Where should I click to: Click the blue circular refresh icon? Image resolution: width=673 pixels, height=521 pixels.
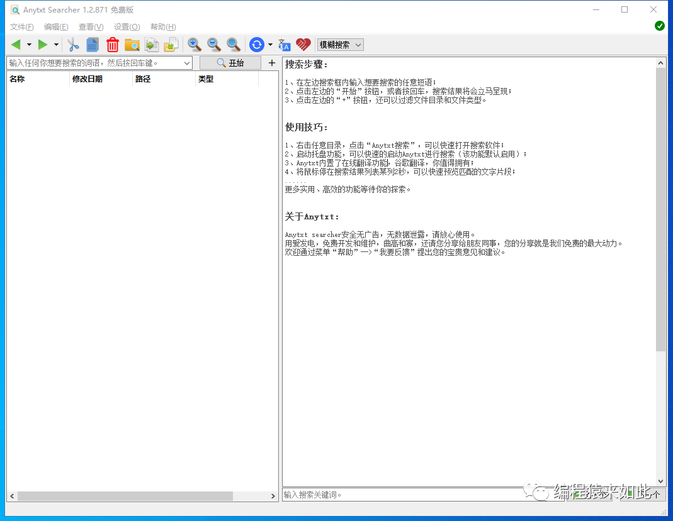point(257,45)
